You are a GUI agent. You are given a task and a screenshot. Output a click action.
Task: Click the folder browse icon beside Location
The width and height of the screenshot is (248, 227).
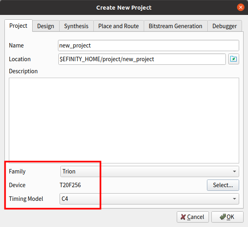[234, 59]
